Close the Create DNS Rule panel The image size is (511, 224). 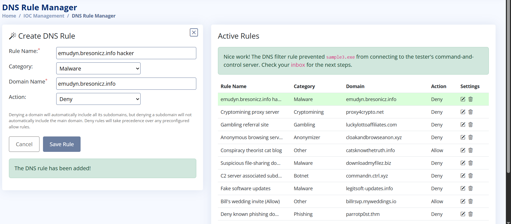pos(194,32)
